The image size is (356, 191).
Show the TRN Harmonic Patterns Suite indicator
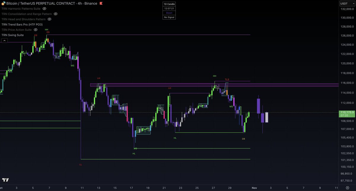[x=44, y=9]
